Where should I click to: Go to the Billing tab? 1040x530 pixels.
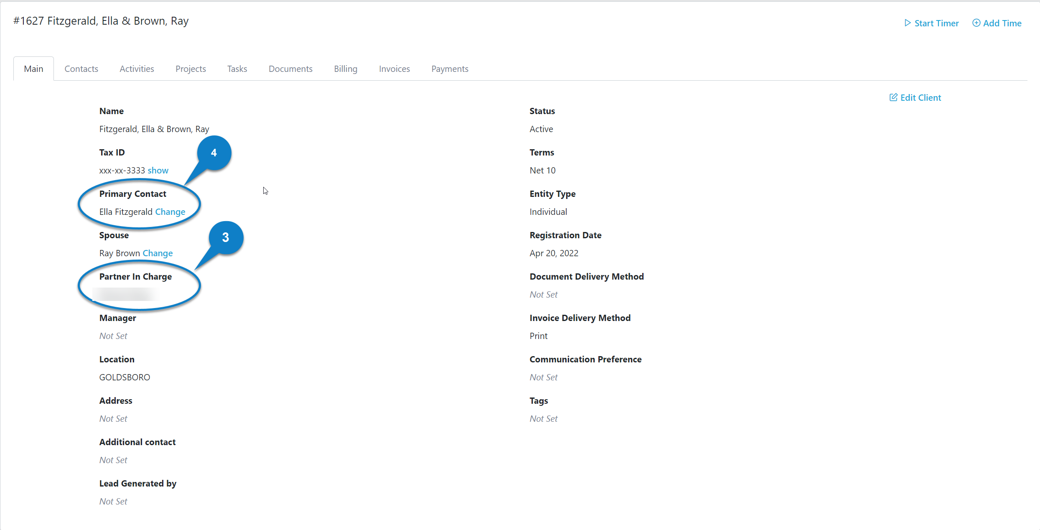(x=345, y=69)
